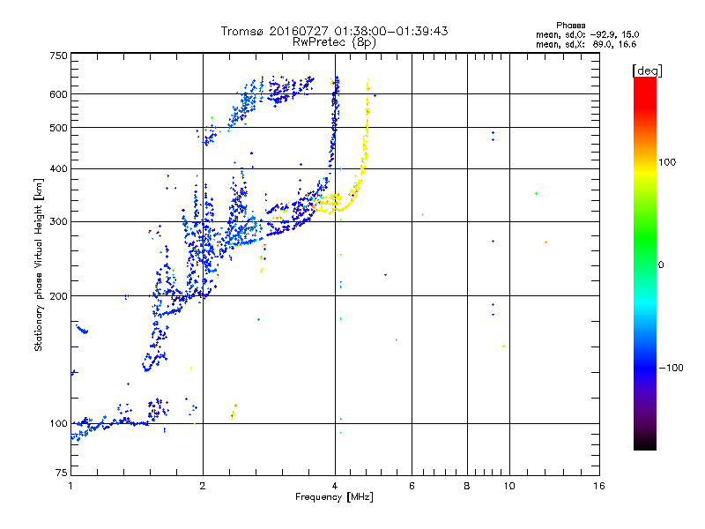705x529 pixels.
Task: Click the '0' colorbar tick label
Action: (x=661, y=265)
